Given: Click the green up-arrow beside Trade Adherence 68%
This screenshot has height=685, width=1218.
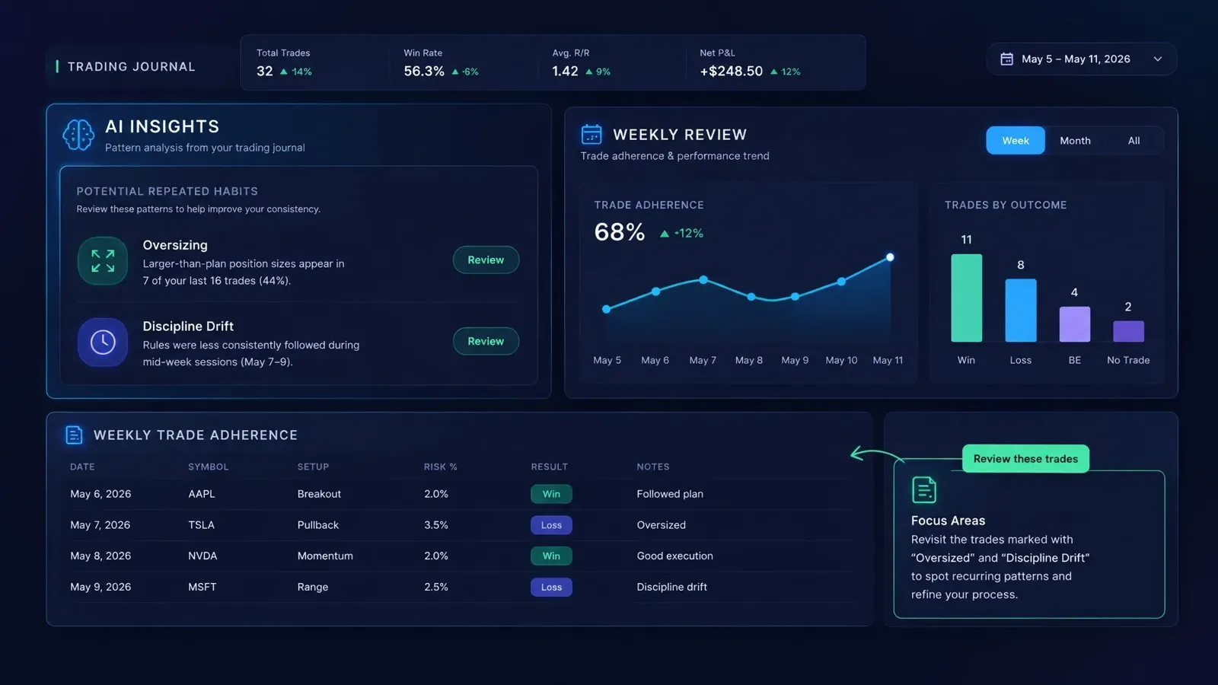Looking at the screenshot, I should 665,234.
